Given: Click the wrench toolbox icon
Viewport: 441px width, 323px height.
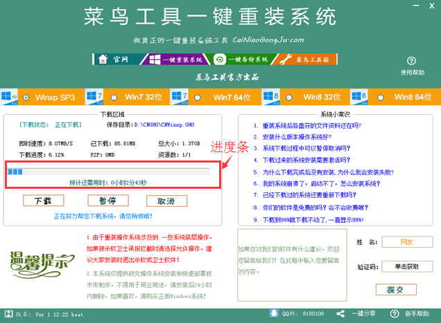Looking at the screenshot, I should tap(286, 59).
